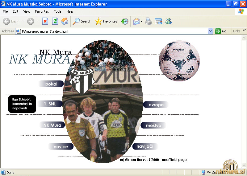Print the page using the printer icon
Viewport: 247px width, 176px height.
click(x=149, y=21)
